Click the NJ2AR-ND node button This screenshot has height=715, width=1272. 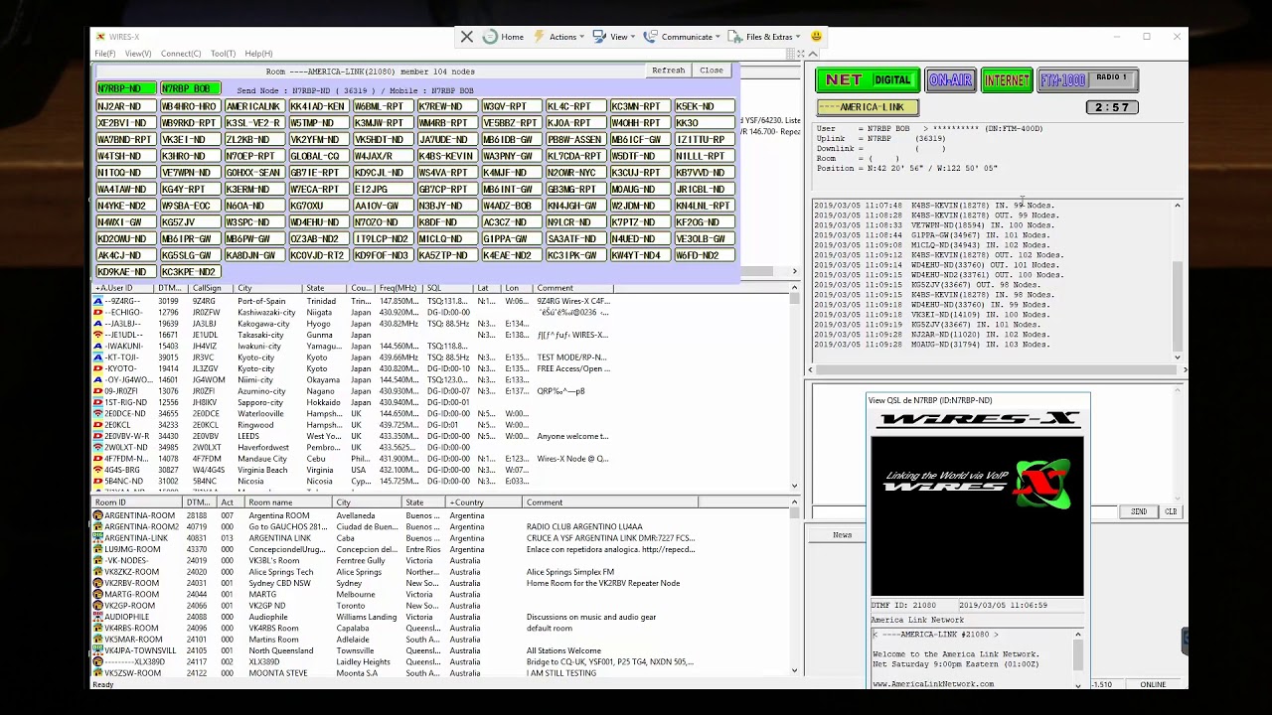click(x=125, y=106)
